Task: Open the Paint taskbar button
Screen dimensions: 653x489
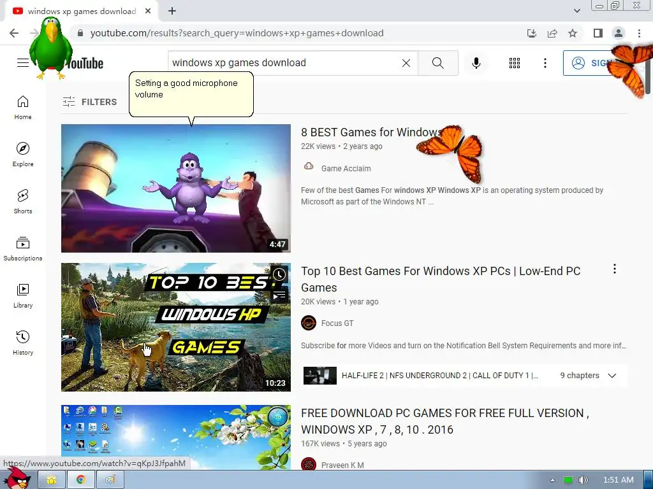Action: click(x=110, y=480)
